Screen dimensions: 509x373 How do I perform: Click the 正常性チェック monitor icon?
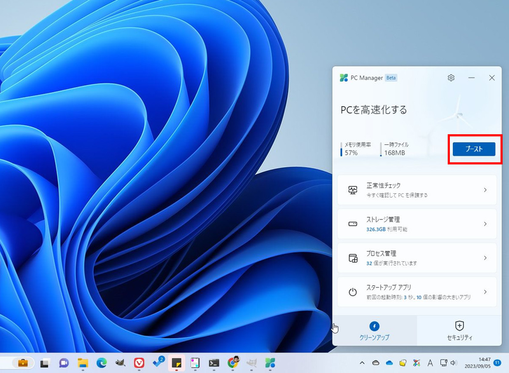click(352, 190)
